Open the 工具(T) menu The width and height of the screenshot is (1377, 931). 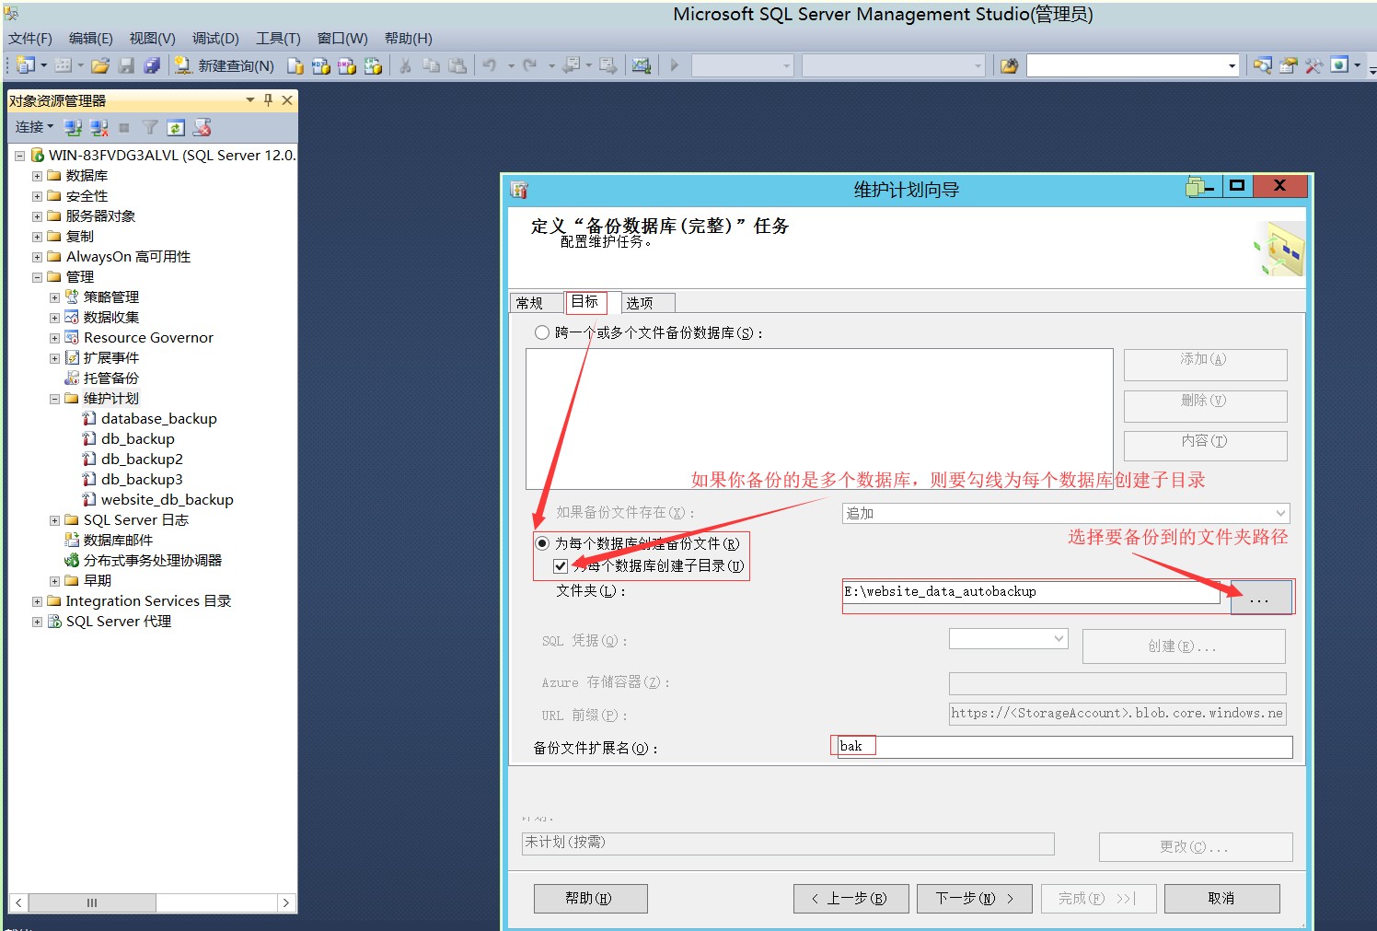pos(277,38)
